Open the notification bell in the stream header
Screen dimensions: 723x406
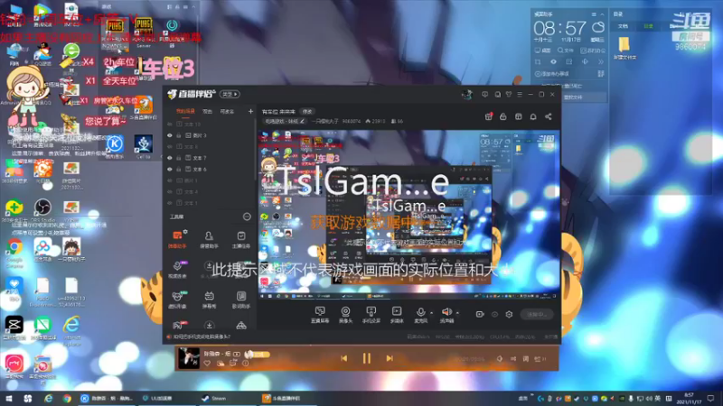(533, 117)
